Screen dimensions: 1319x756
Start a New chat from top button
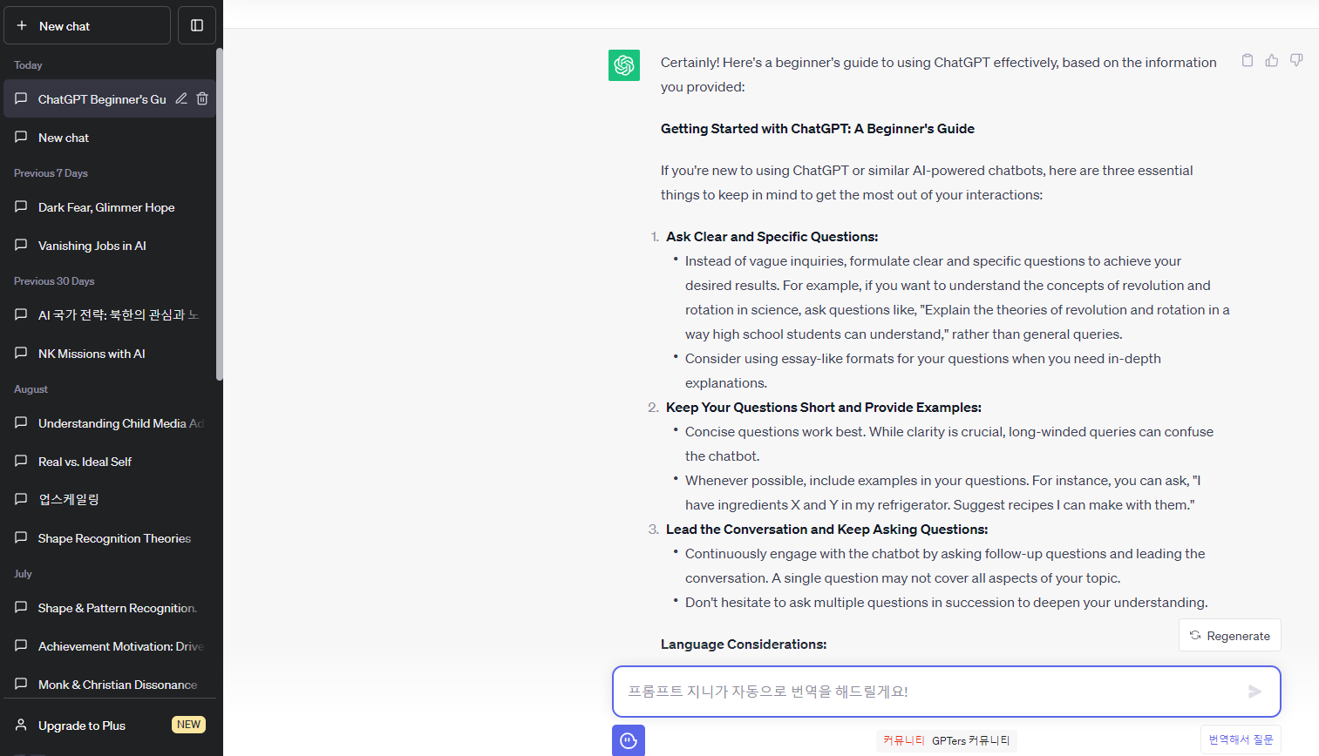87,25
